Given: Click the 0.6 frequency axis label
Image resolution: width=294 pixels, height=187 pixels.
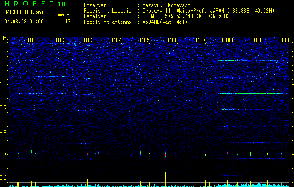Looking at the screenshot, I should point(4,178).
